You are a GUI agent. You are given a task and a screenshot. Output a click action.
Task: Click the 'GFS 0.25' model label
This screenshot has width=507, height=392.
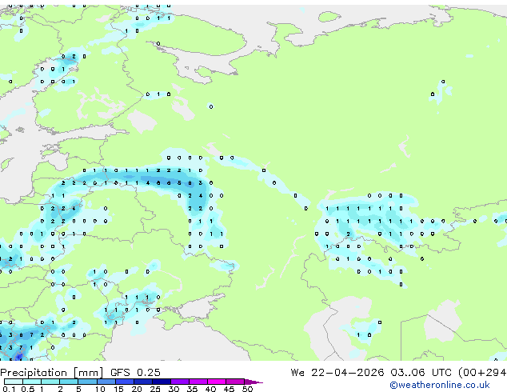point(135,373)
